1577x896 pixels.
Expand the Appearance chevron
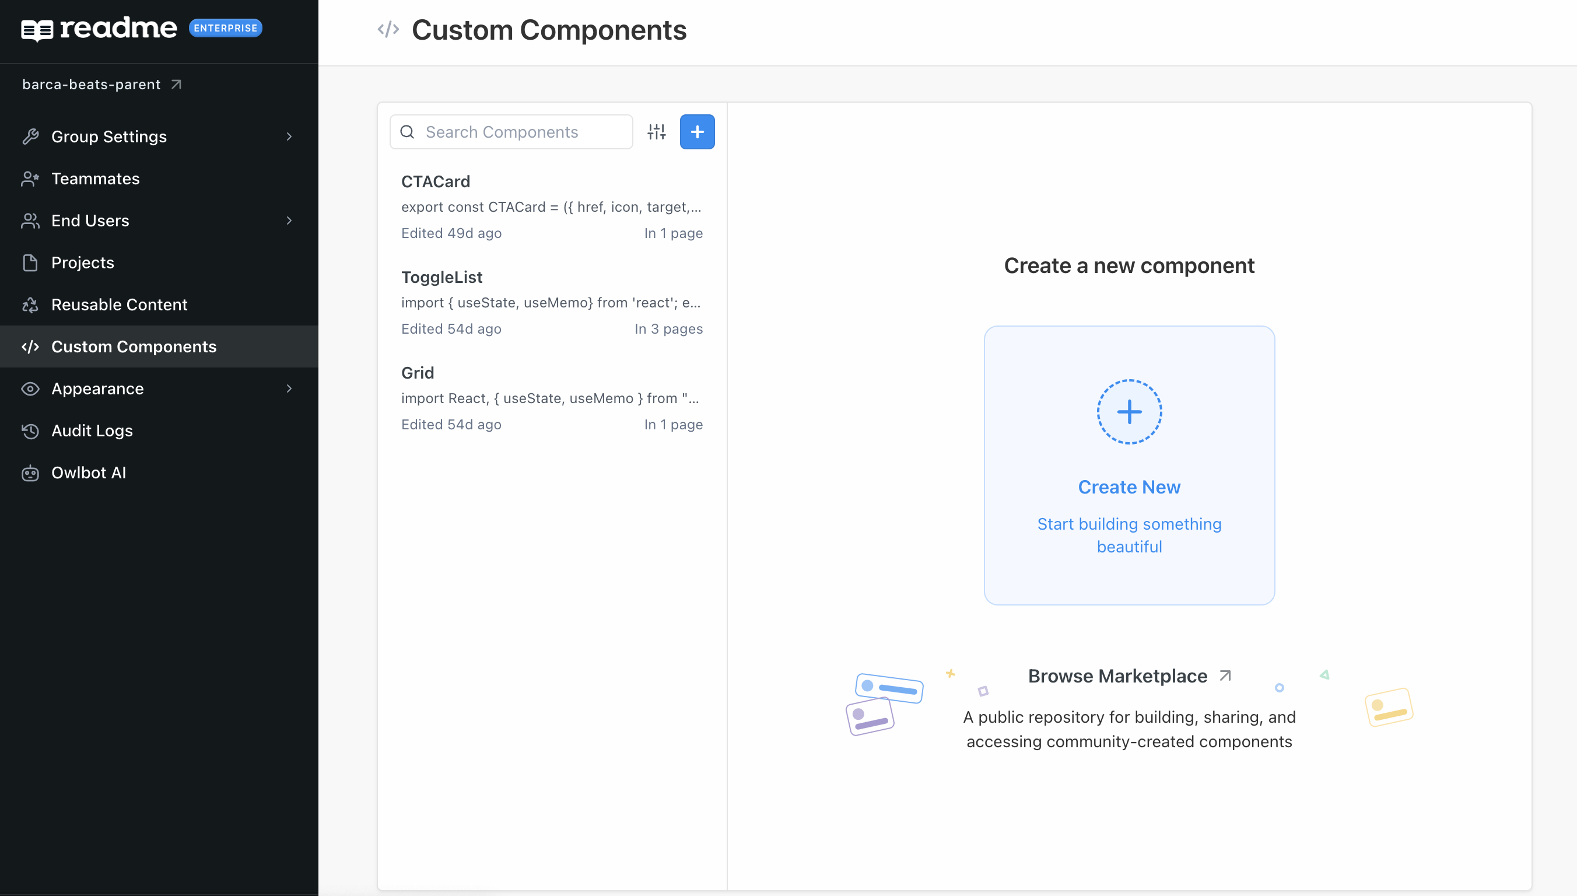point(289,389)
